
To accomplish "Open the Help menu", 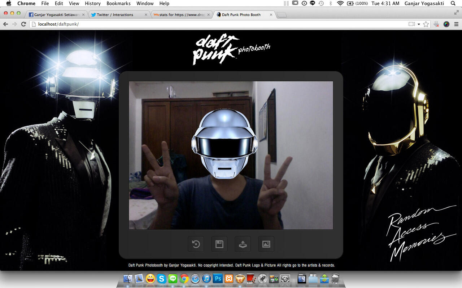I will (164, 3).
